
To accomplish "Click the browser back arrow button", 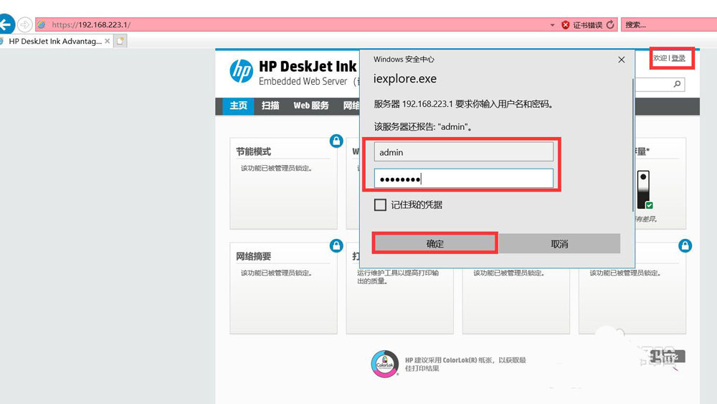I will [x=6, y=24].
